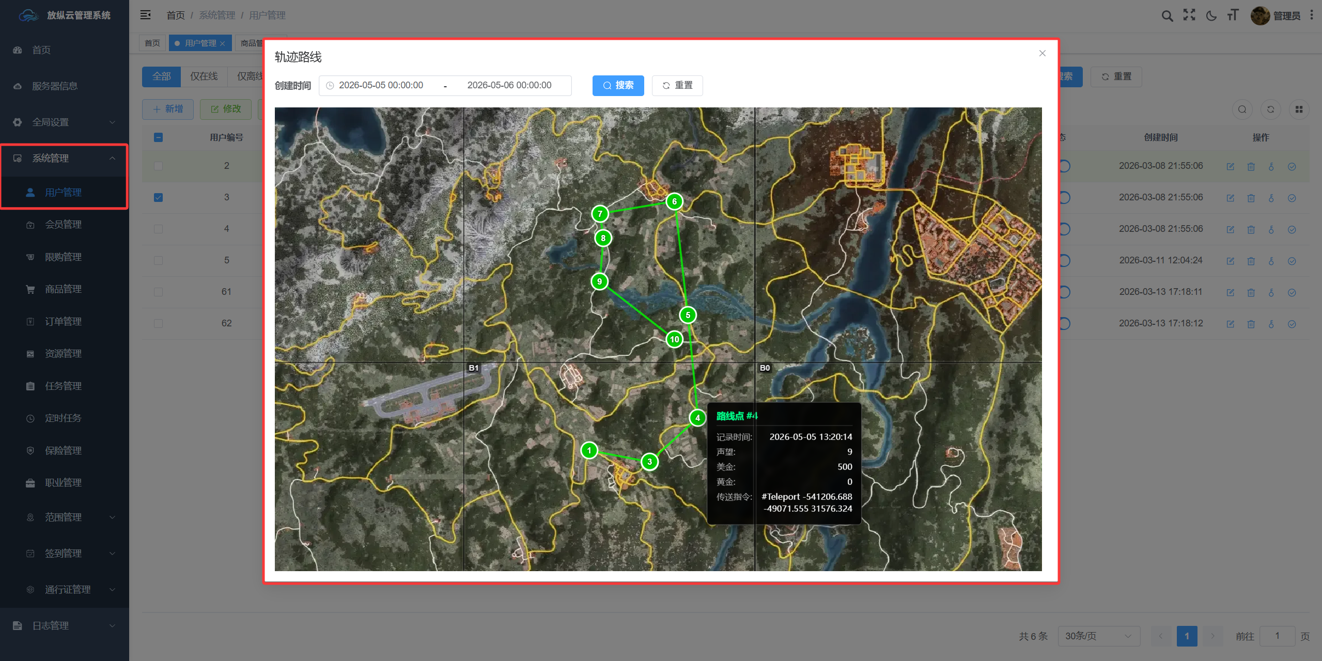The width and height of the screenshot is (1322, 661).
Task: Open 定时任务 sidebar item
Action: tap(65, 418)
